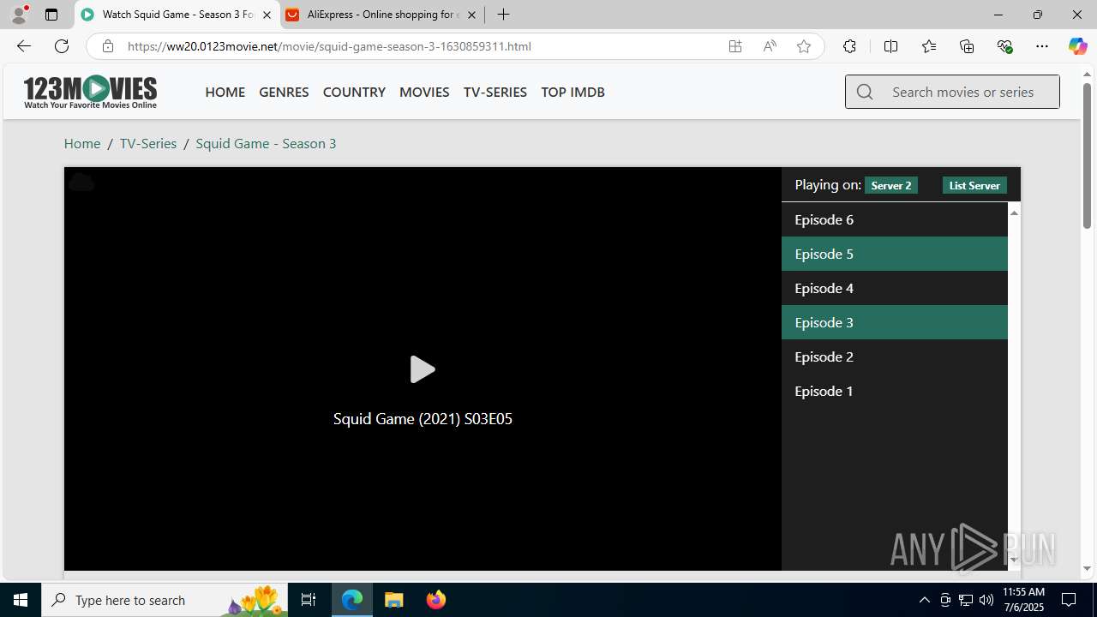Click Server 2 button

(891, 185)
